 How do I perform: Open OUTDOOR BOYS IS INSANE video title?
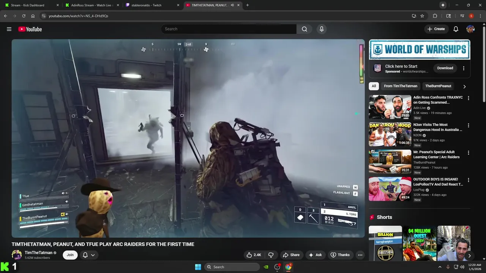438,182
